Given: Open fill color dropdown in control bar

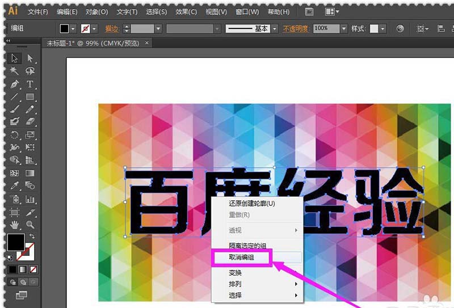Looking at the screenshot, I should coord(73,29).
